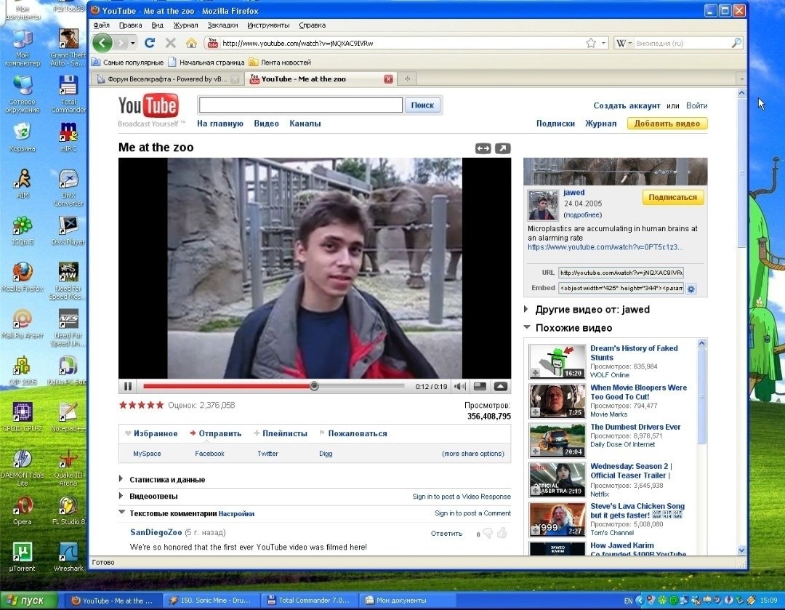Image resolution: width=785 pixels, height=610 pixels.
Task: Expand Видеоответы section
Action: pyautogui.click(x=121, y=496)
